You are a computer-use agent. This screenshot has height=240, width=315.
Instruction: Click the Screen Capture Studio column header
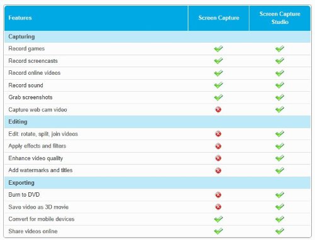(280, 18)
